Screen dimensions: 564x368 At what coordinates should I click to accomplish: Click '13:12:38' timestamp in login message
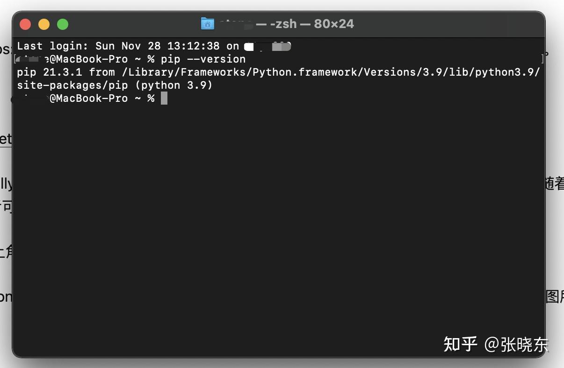pos(193,46)
